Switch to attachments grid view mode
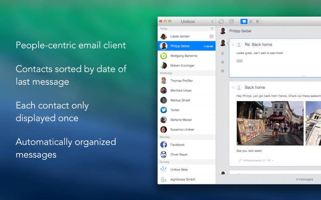This screenshot has width=321, height=200. 258,21
